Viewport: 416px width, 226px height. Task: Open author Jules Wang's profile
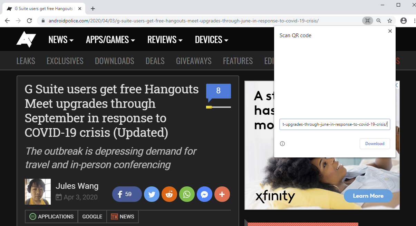[77, 186]
